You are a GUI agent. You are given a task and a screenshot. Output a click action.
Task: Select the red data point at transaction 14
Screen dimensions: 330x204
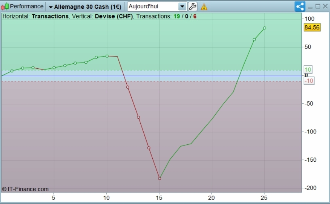click(149, 148)
